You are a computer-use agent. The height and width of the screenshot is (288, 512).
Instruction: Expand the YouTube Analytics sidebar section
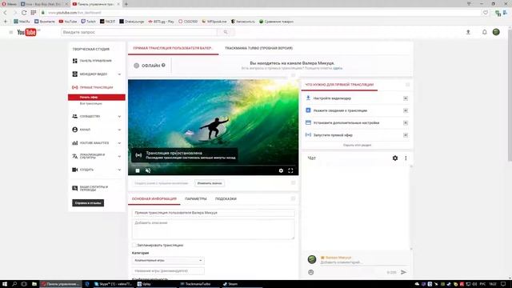point(119,143)
